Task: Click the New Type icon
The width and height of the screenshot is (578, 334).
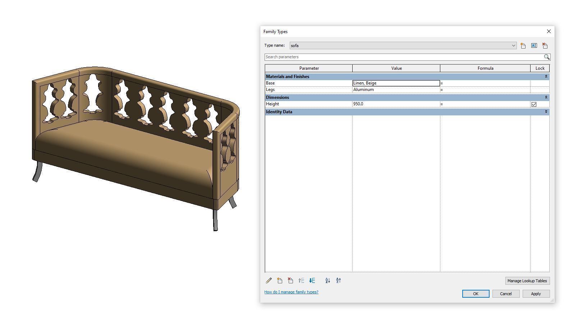Action: [523, 45]
